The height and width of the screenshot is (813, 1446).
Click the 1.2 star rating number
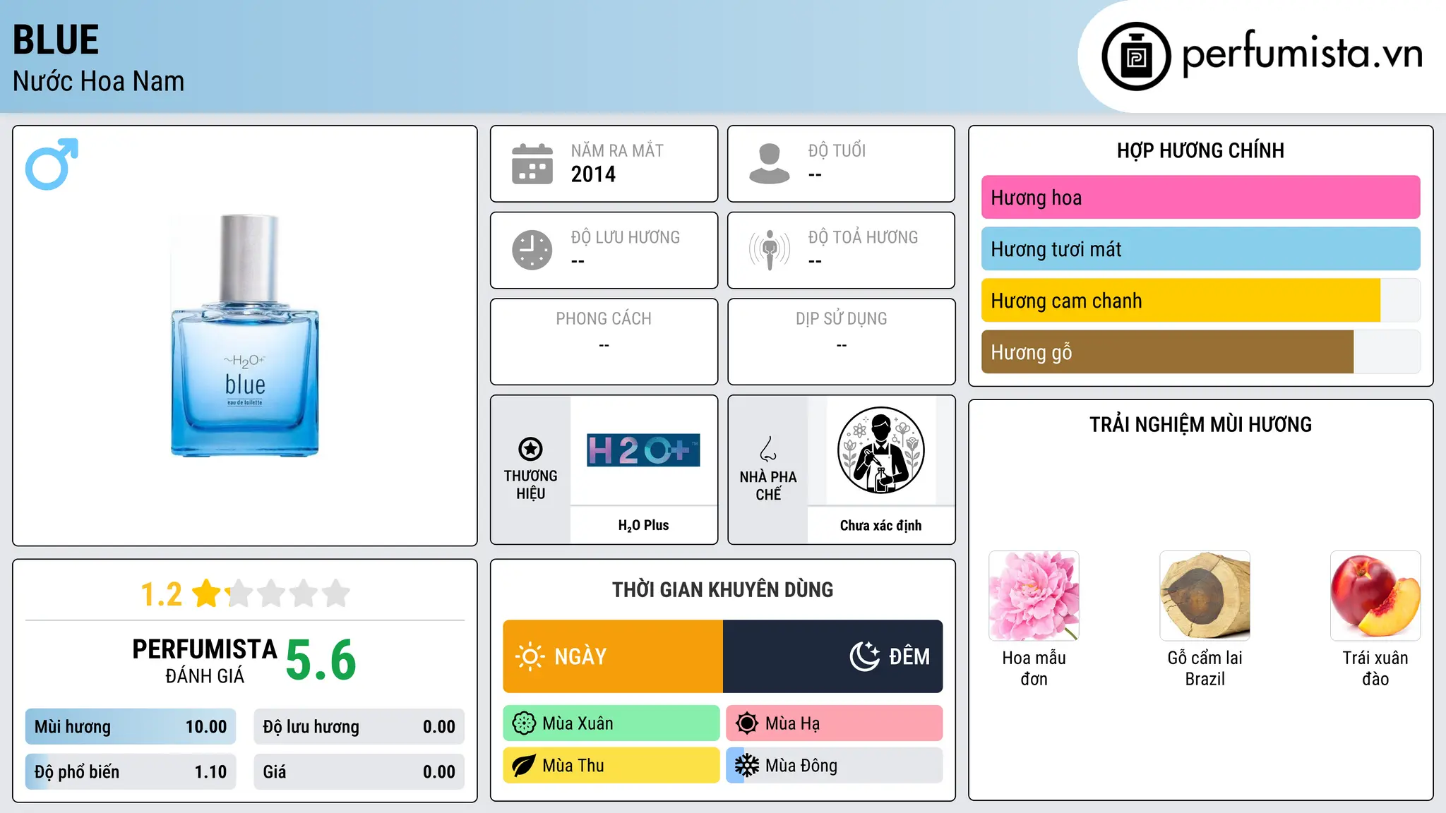coord(162,594)
